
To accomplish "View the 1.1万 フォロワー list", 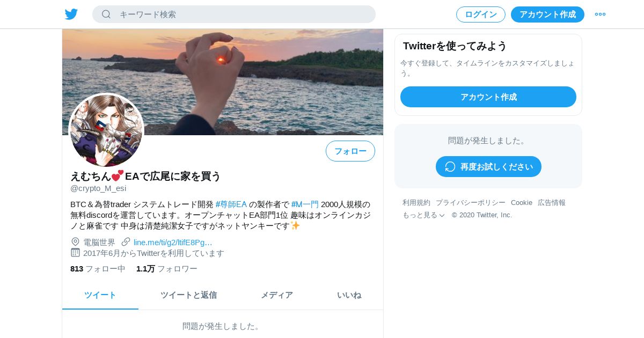I will pos(167,269).
